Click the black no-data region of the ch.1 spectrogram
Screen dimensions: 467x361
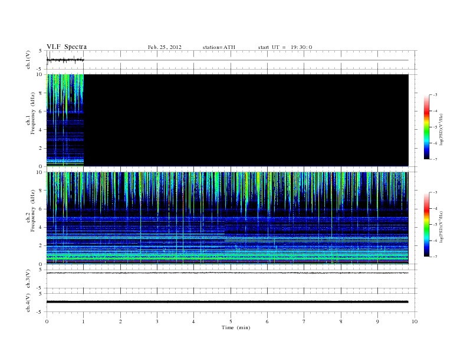(246, 120)
